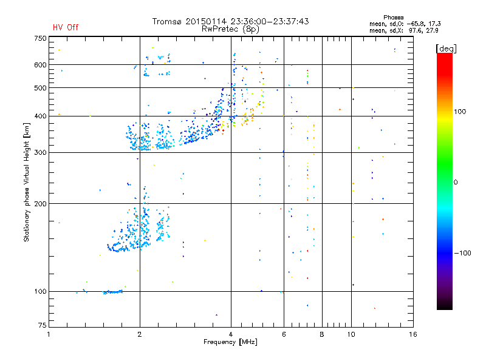Click the '[deg]' colorbar unit label
This screenshot has width=486, height=364.
[446, 49]
